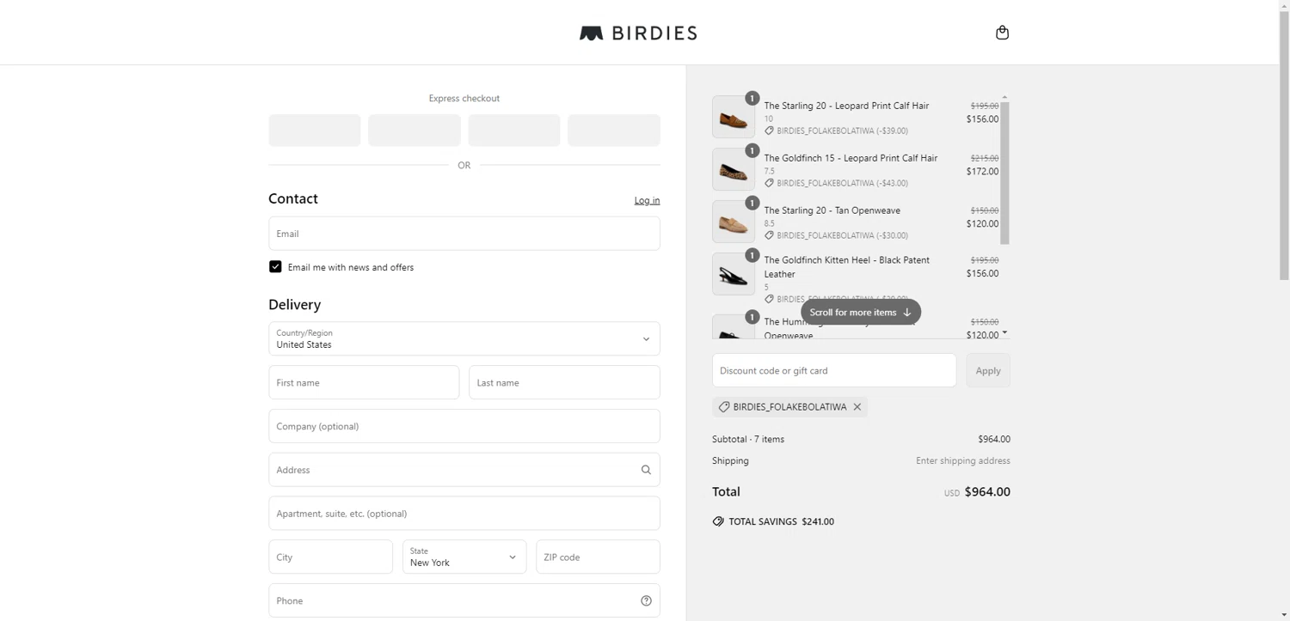Click the first express checkout button
This screenshot has width=1290, height=621.
pos(315,131)
